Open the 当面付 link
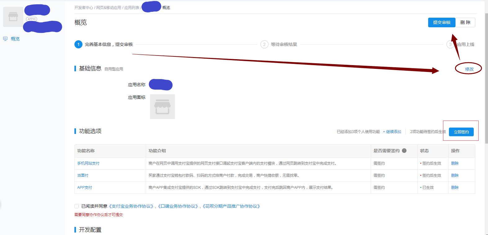488x235 pixels. (x=83, y=175)
